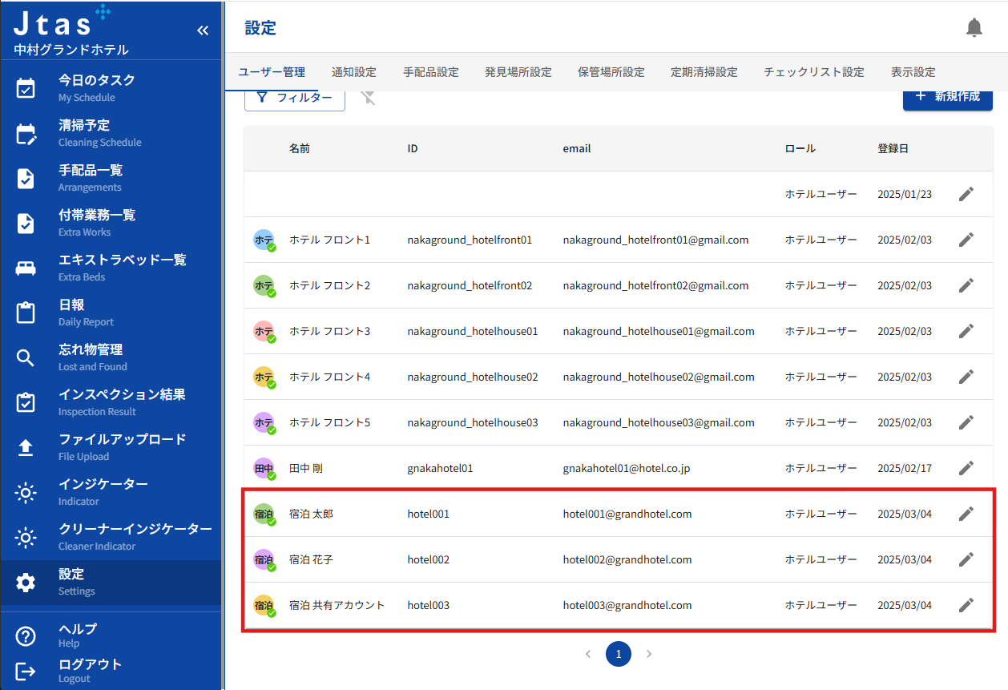1008x690 pixels.
Task: Log out via ログアウト icon
Action: 26,671
